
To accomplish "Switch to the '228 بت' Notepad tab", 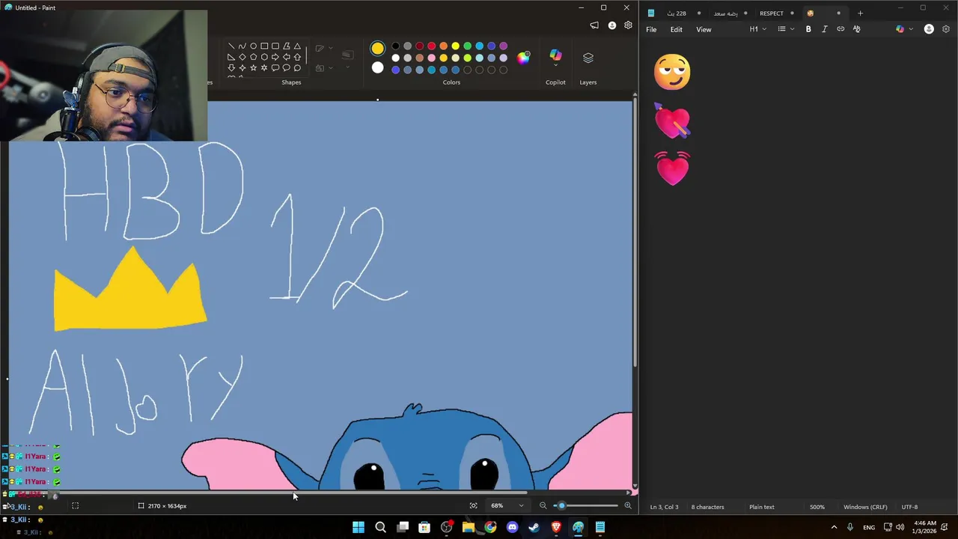I will 677,13.
